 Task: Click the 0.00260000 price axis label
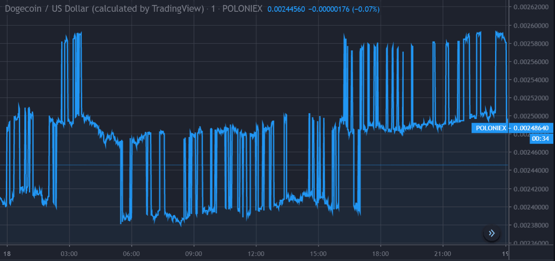(531, 25)
